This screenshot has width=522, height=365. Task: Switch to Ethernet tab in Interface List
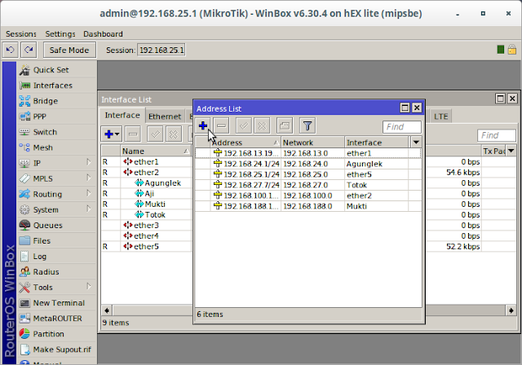165,117
